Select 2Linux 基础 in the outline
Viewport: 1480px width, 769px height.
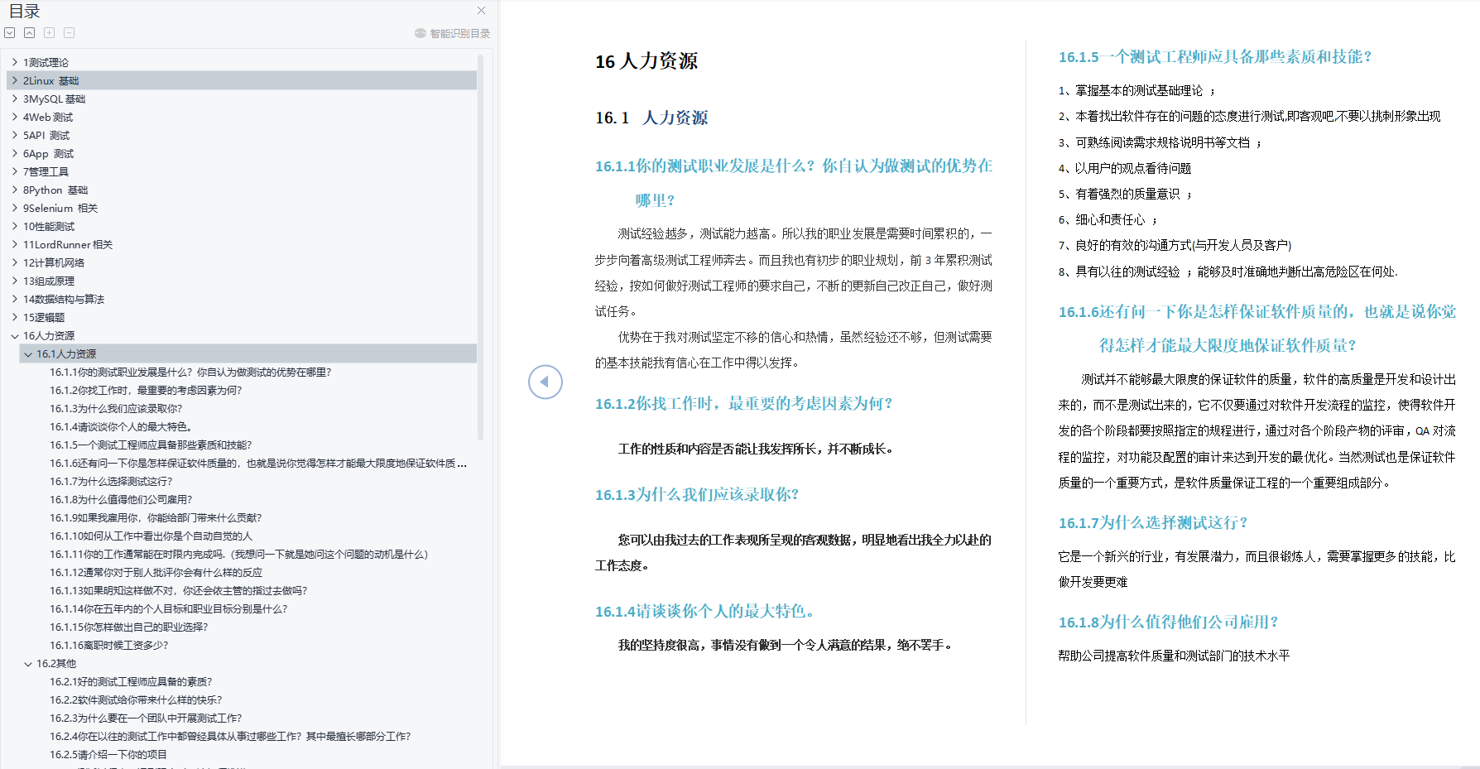[x=242, y=80]
